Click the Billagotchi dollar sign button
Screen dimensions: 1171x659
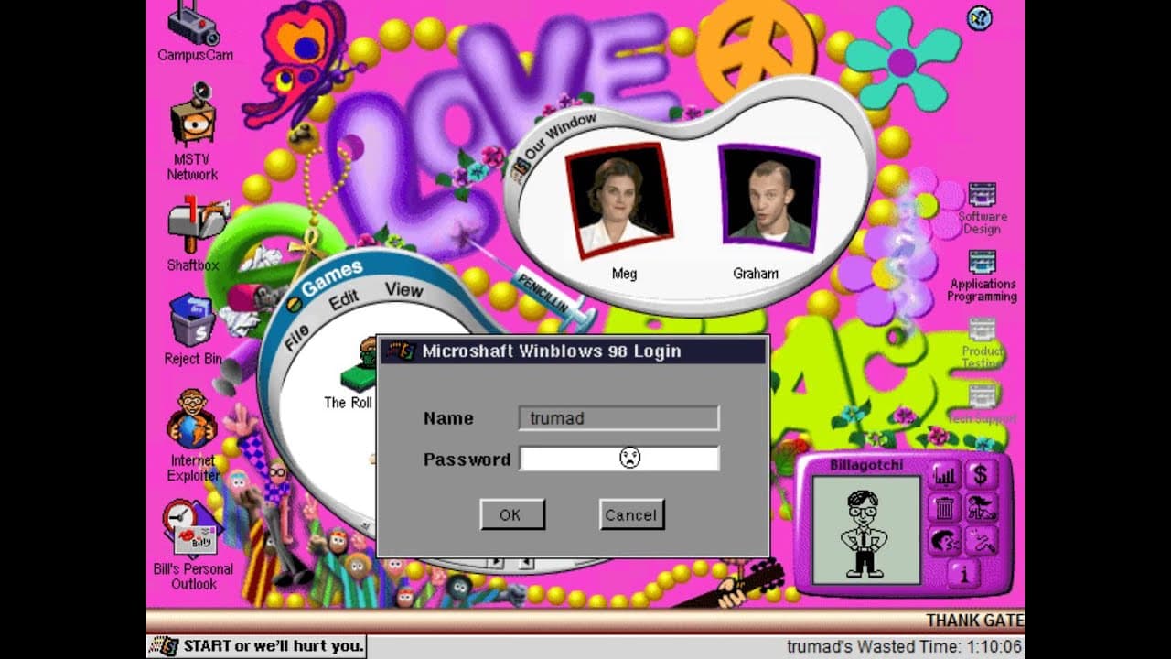[x=981, y=474]
